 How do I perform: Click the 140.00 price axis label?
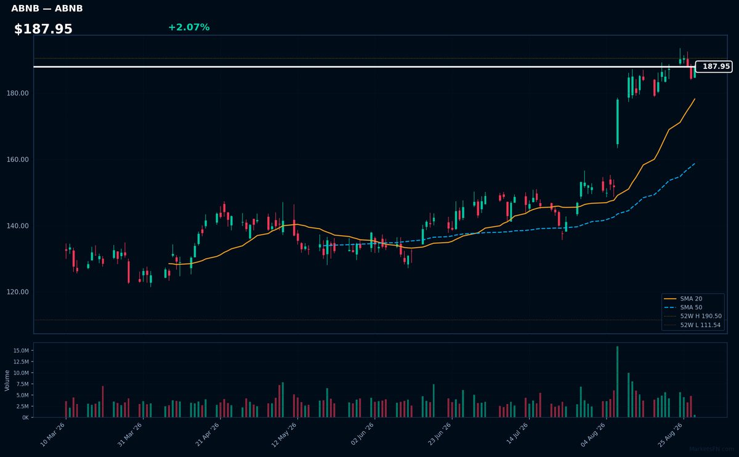[17, 226]
